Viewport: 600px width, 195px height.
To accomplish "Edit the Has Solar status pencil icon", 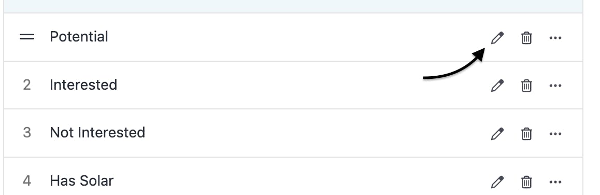I will 497,182.
